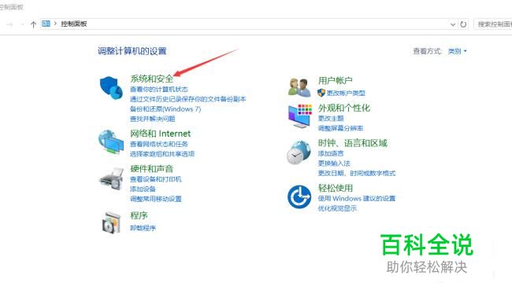
Task: Open the User Accounts people icon
Action: coord(299,87)
